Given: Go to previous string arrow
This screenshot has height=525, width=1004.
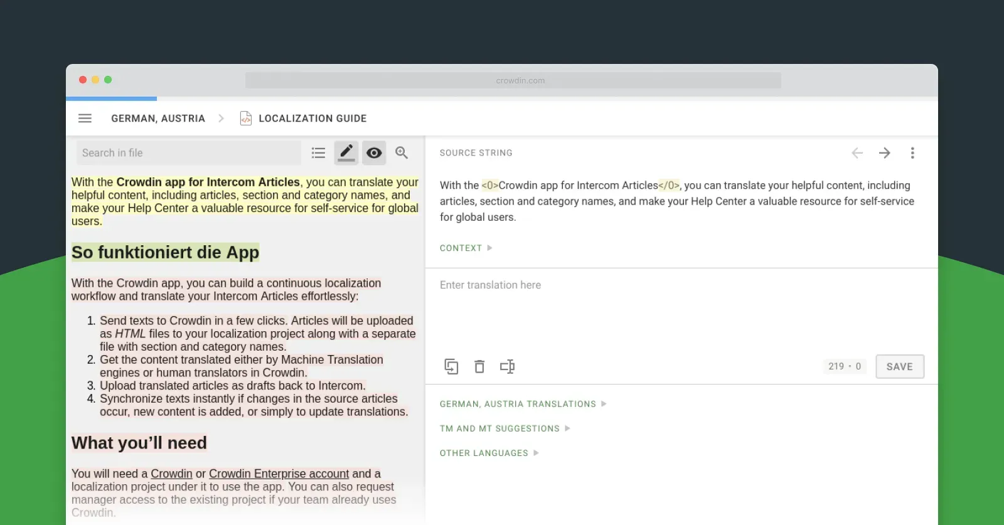Looking at the screenshot, I should (857, 153).
